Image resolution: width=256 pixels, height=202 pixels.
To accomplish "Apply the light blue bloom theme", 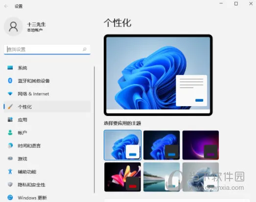I will (122, 145).
